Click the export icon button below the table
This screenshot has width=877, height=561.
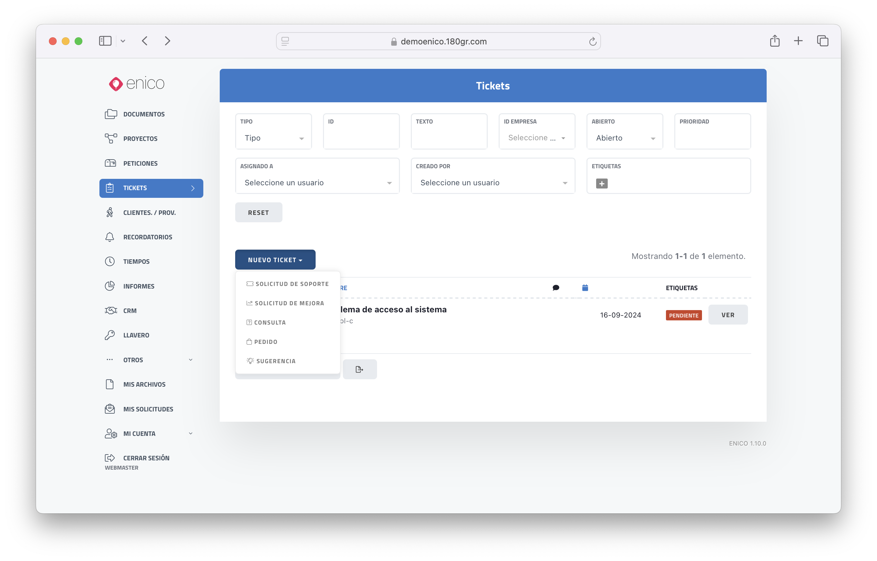(x=360, y=369)
